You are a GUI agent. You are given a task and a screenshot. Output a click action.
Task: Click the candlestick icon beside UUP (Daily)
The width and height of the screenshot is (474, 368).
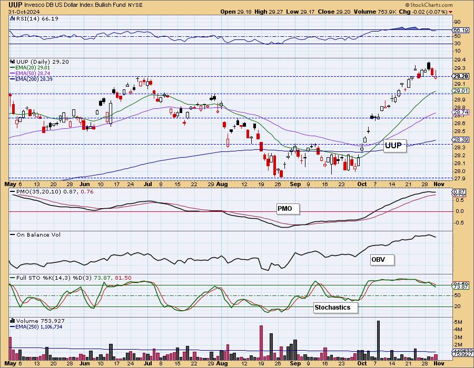(13, 62)
